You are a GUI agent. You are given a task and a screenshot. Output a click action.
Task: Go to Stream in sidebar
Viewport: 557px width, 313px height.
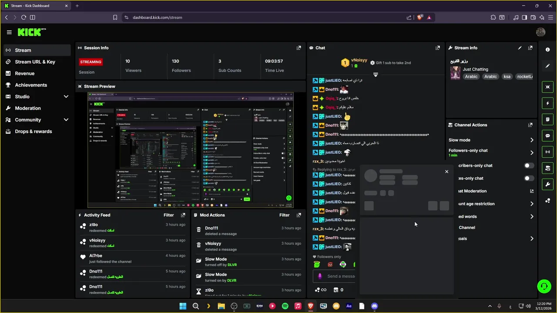click(x=37, y=50)
